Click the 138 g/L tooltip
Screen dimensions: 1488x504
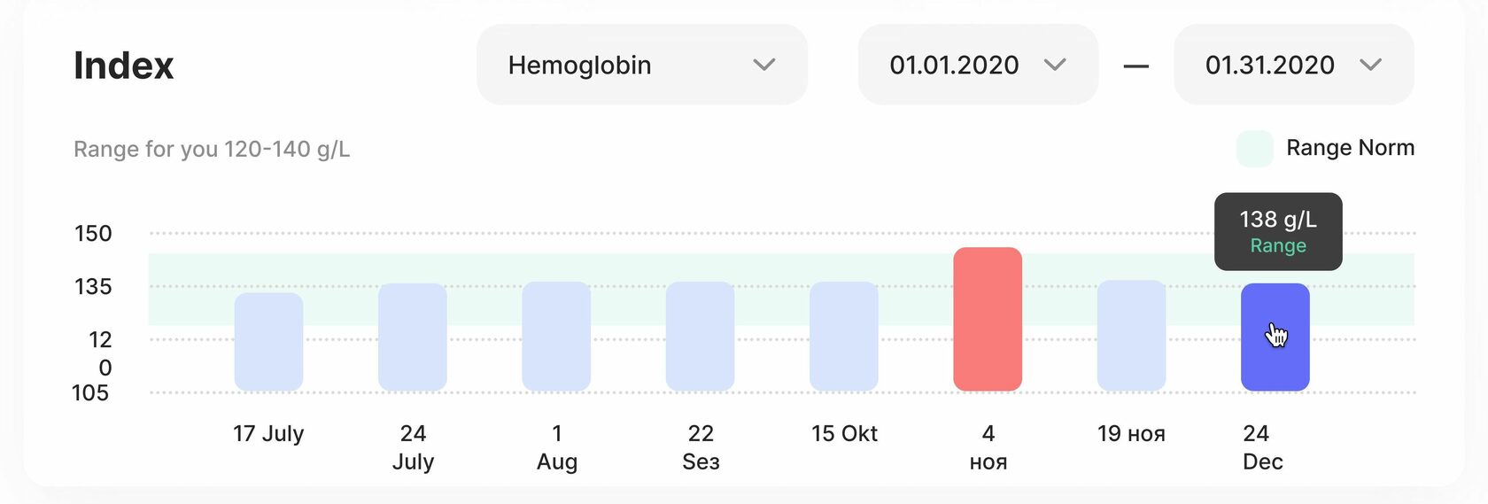(x=1277, y=231)
